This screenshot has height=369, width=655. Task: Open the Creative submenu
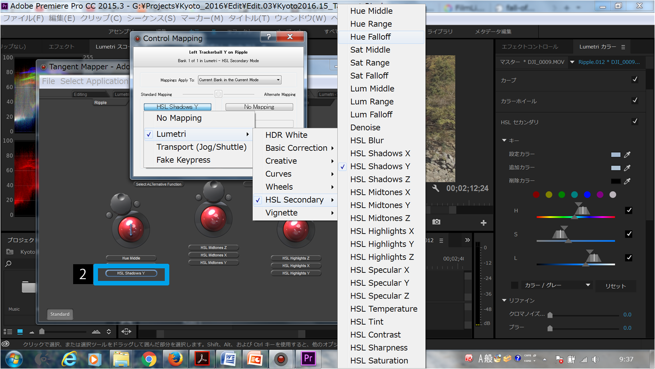click(x=295, y=161)
